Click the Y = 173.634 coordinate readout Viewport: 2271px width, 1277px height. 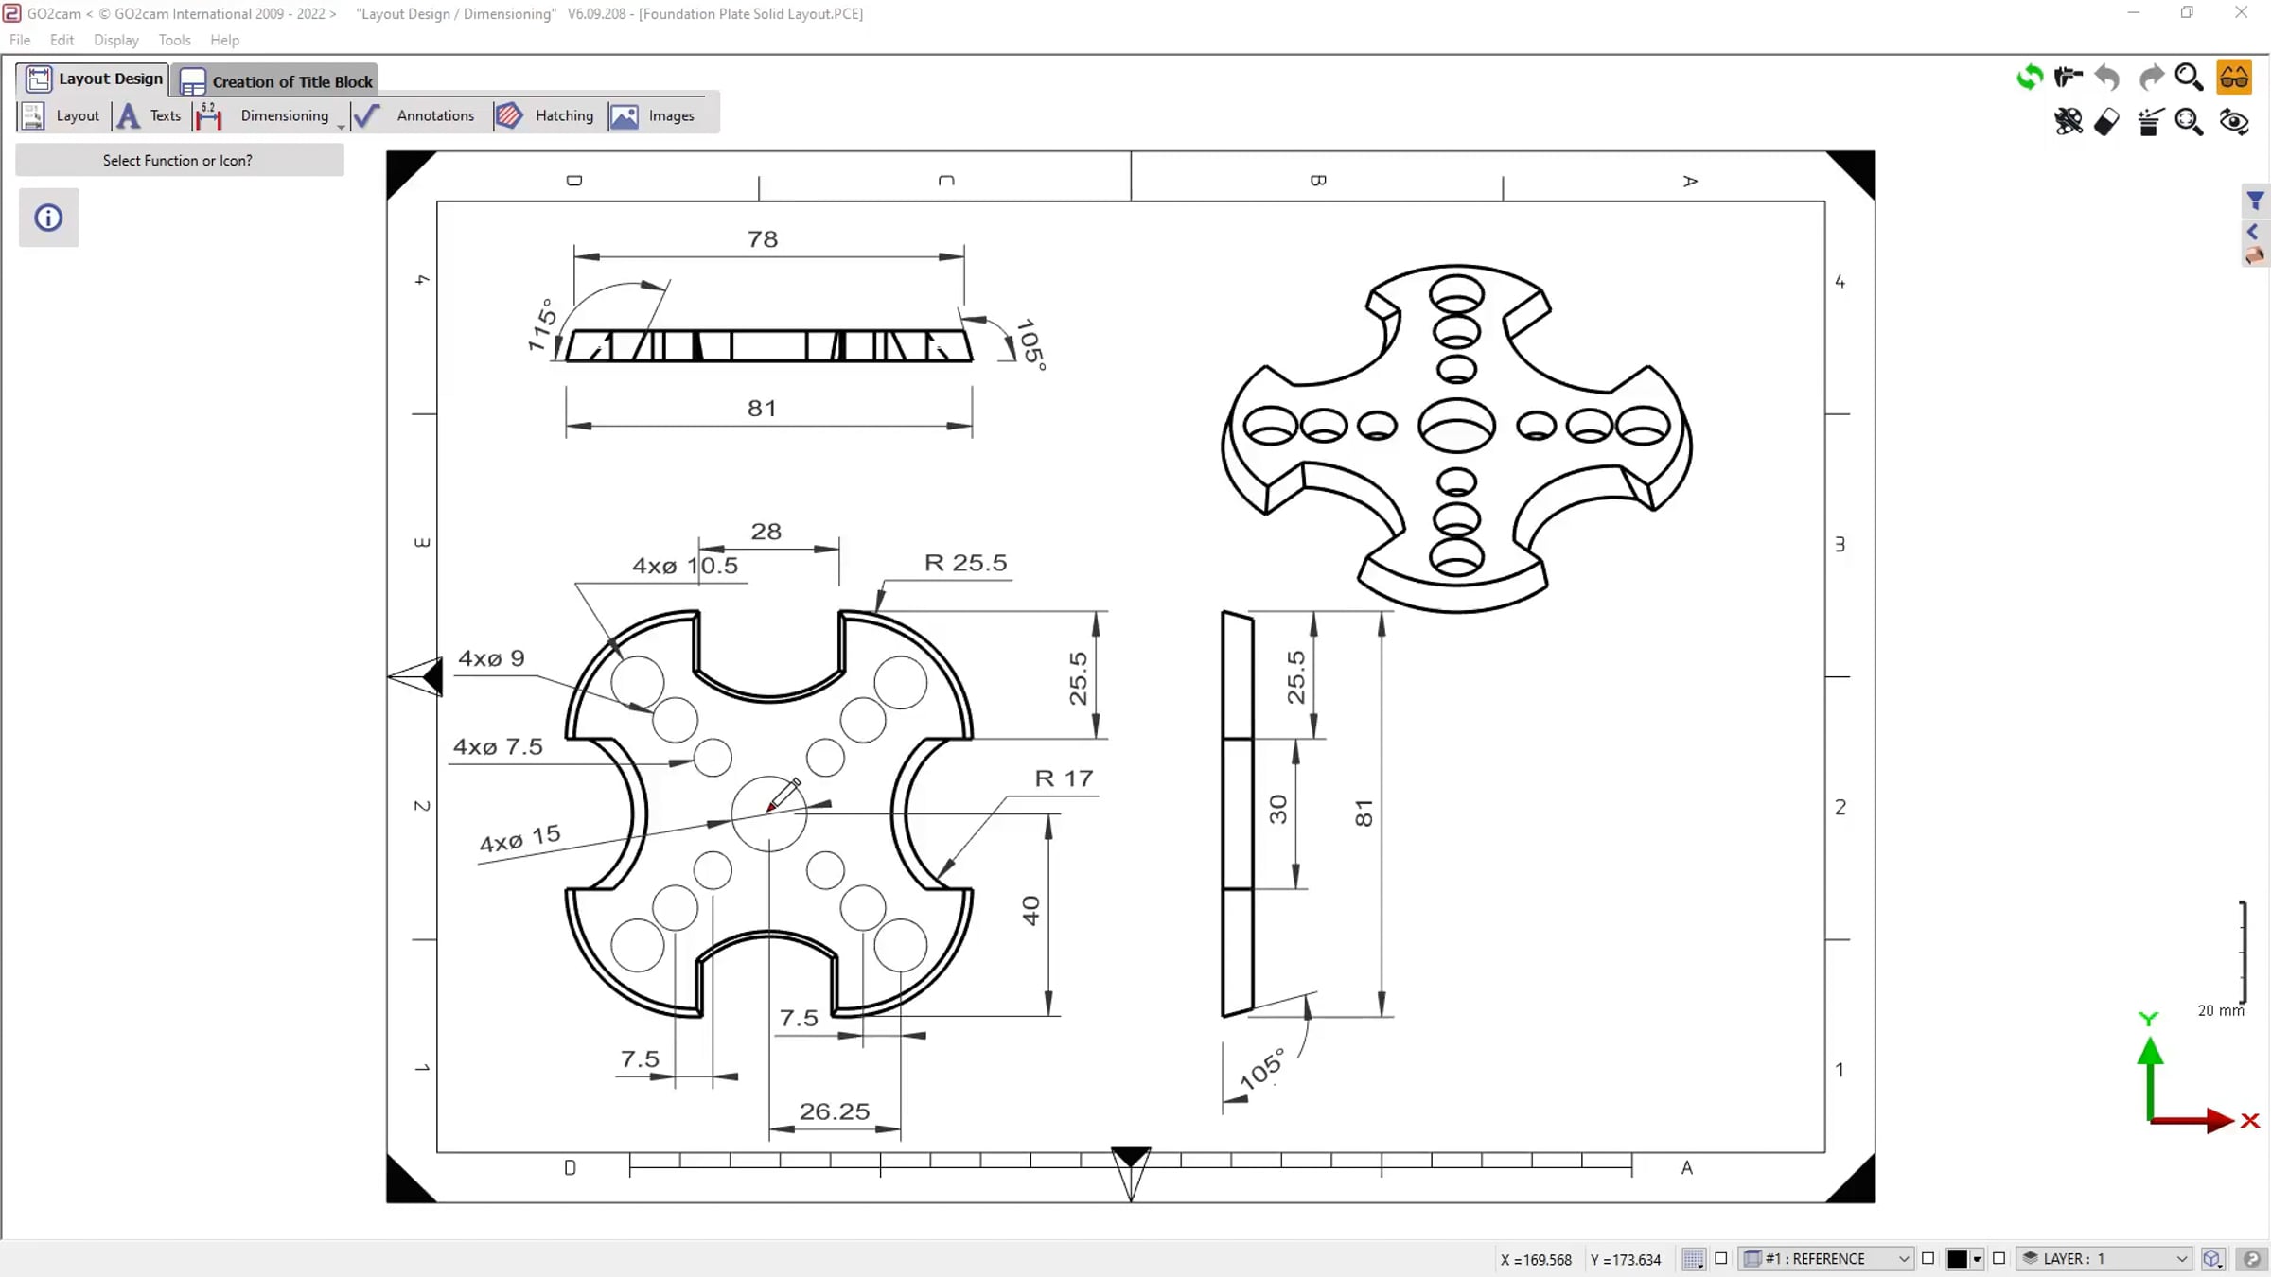tap(1626, 1259)
